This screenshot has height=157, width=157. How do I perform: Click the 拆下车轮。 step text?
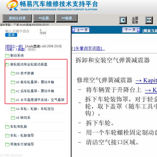coord(100,123)
